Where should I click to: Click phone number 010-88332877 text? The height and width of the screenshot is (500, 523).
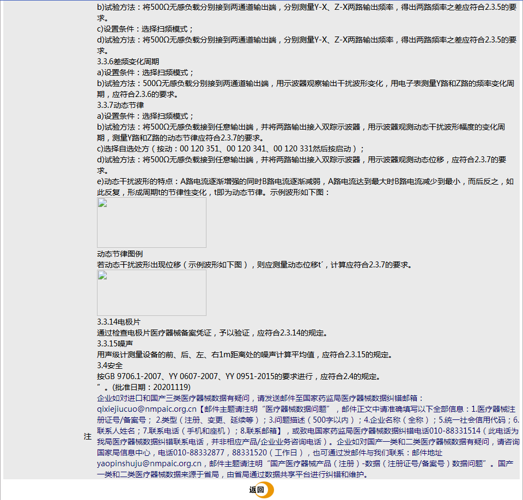click(199, 453)
